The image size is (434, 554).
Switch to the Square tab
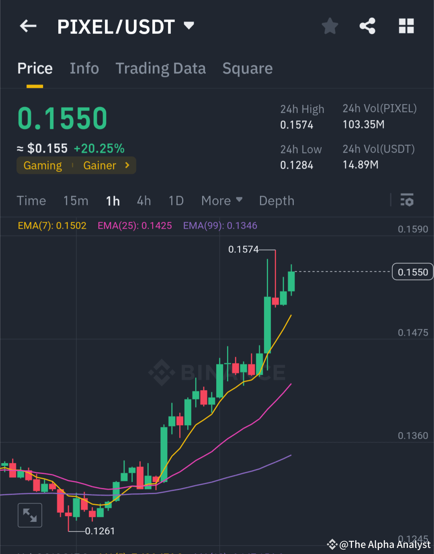[247, 68]
